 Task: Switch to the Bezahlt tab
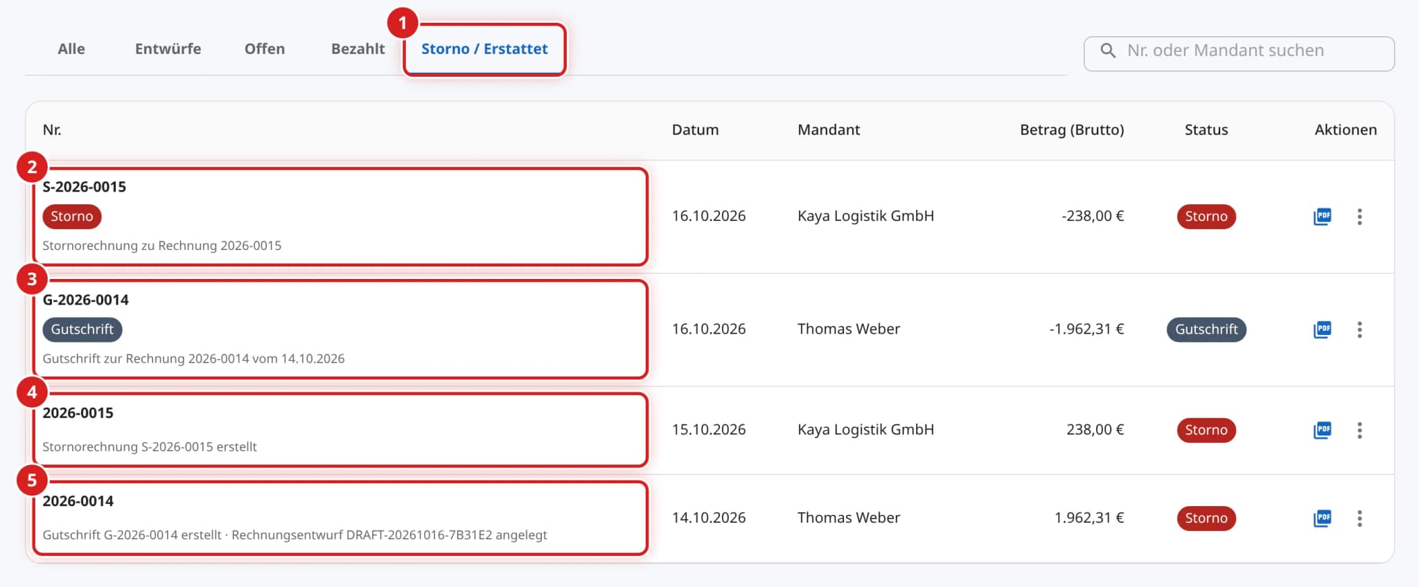click(358, 49)
